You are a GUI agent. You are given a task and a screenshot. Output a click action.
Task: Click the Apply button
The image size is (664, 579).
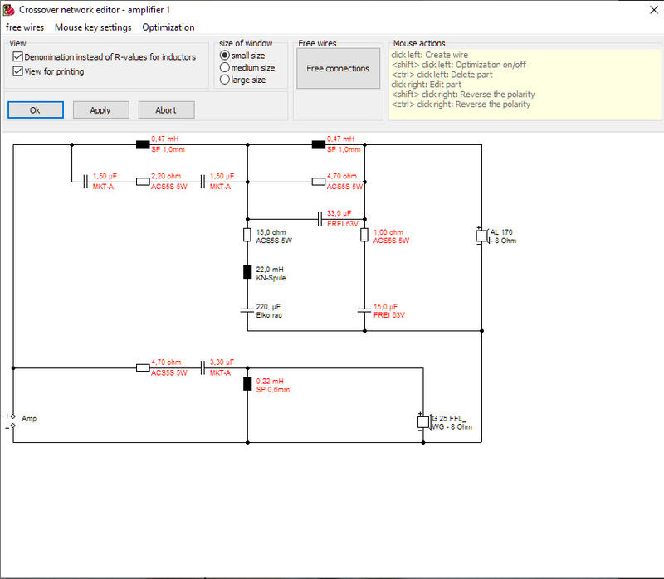tap(100, 110)
